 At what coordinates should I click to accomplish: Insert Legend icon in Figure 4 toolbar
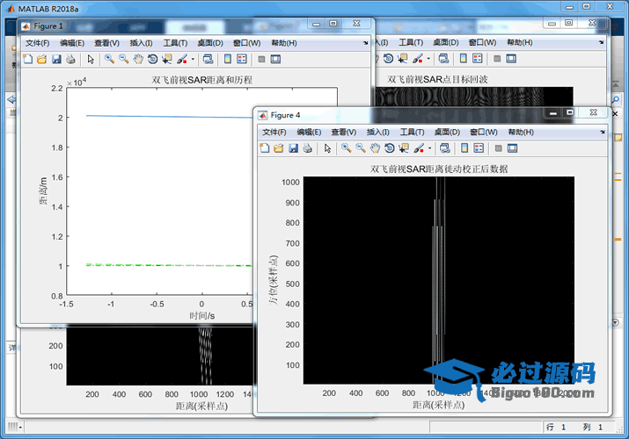pos(479,148)
